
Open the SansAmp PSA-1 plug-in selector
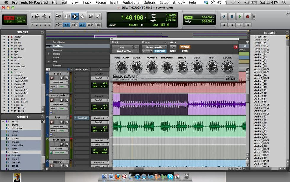click(125, 51)
